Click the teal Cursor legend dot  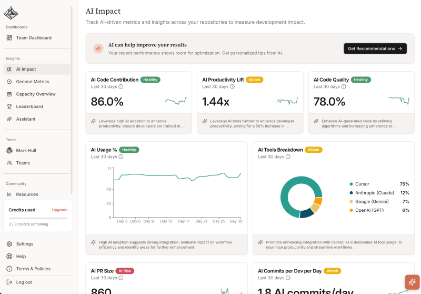point(351,184)
